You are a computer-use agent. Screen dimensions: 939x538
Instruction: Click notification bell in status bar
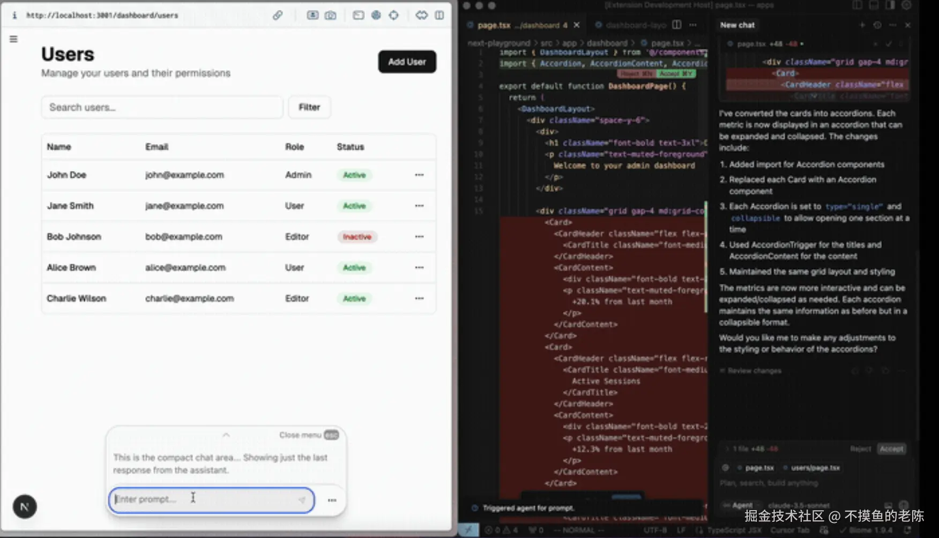907,530
